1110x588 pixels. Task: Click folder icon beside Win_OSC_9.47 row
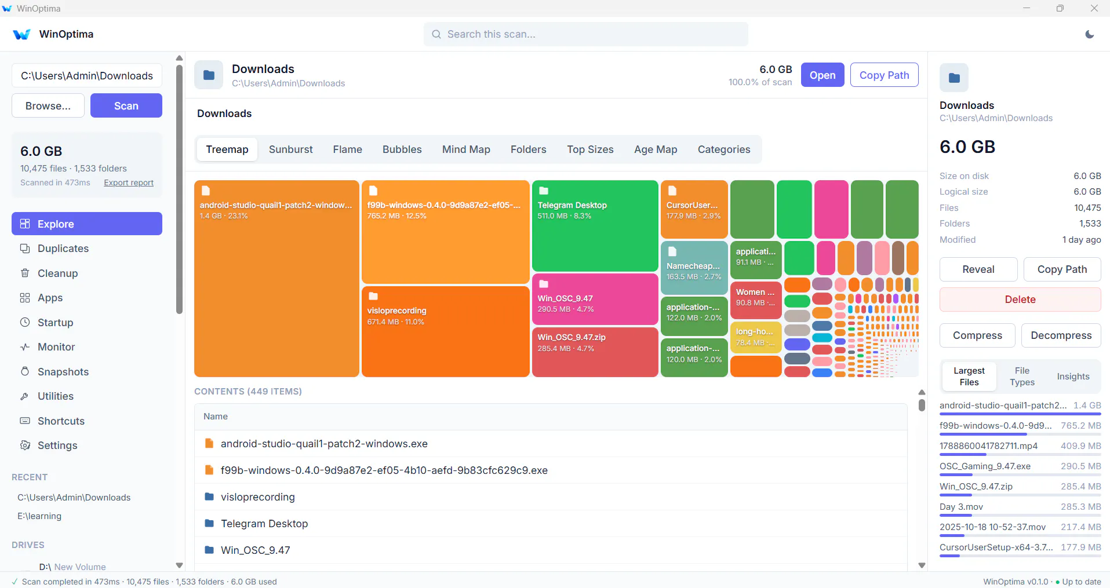pyautogui.click(x=209, y=550)
